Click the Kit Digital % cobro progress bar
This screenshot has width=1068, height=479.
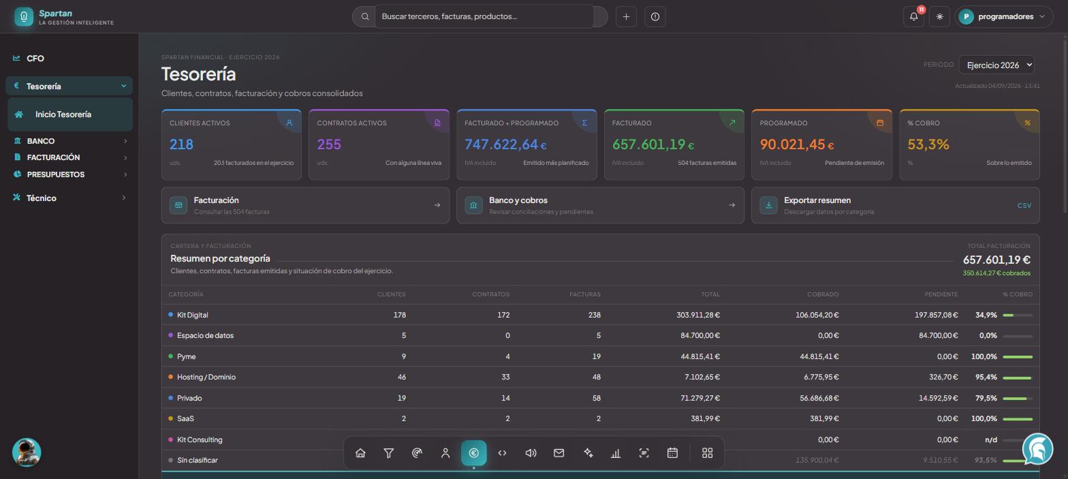coord(1018,315)
